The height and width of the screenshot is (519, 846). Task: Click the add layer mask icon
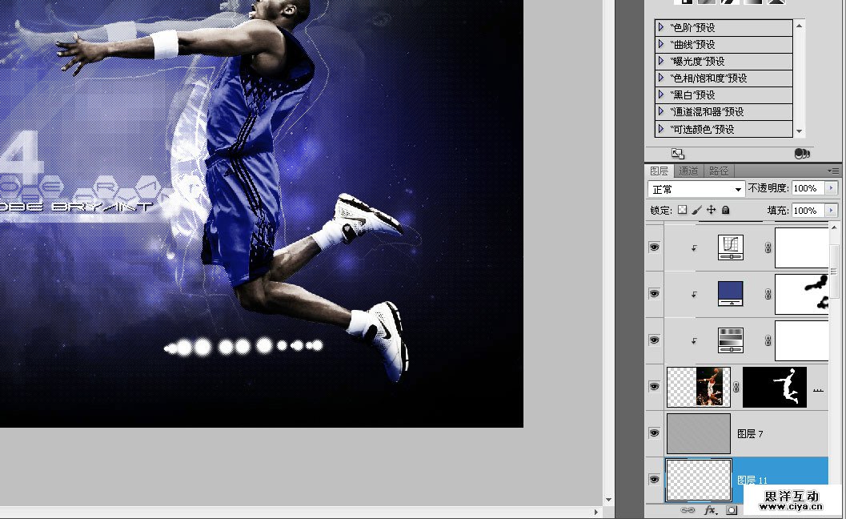click(732, 509)
